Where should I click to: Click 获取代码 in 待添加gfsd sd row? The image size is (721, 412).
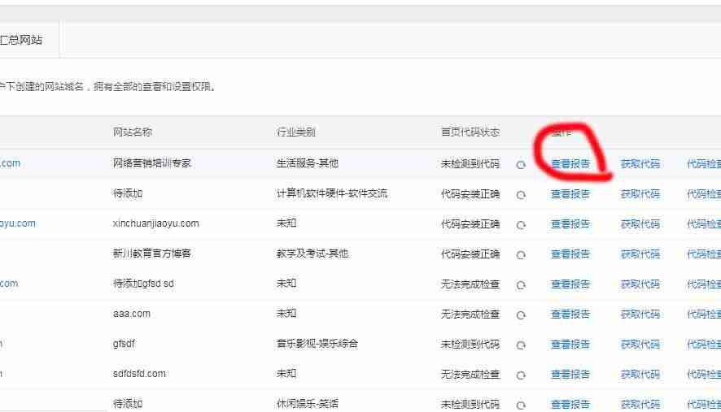point(640,284)
